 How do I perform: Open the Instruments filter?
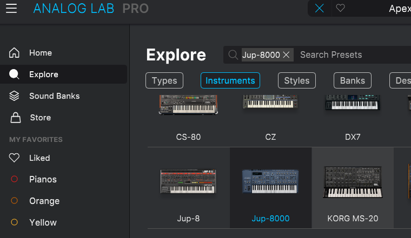pyautogui.click(x=230, y=80)
